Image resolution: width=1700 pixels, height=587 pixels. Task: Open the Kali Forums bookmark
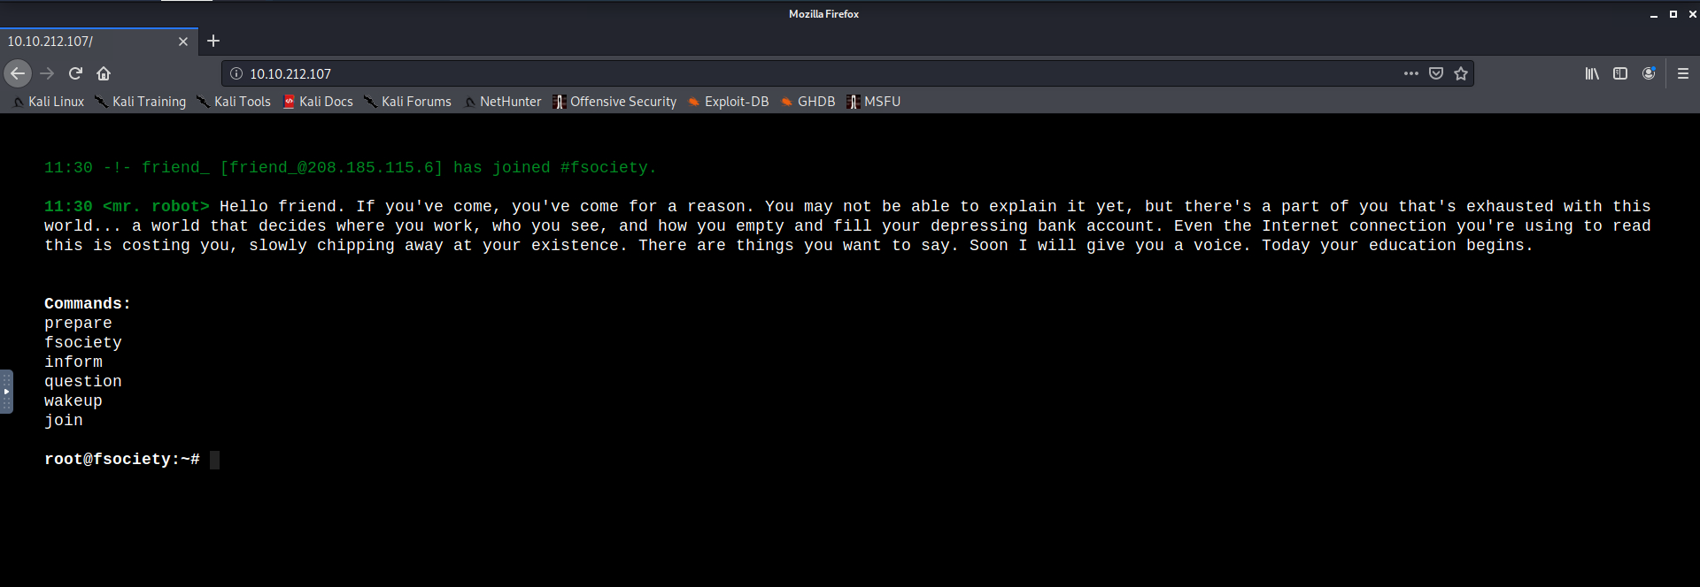(x=407, y=102)
